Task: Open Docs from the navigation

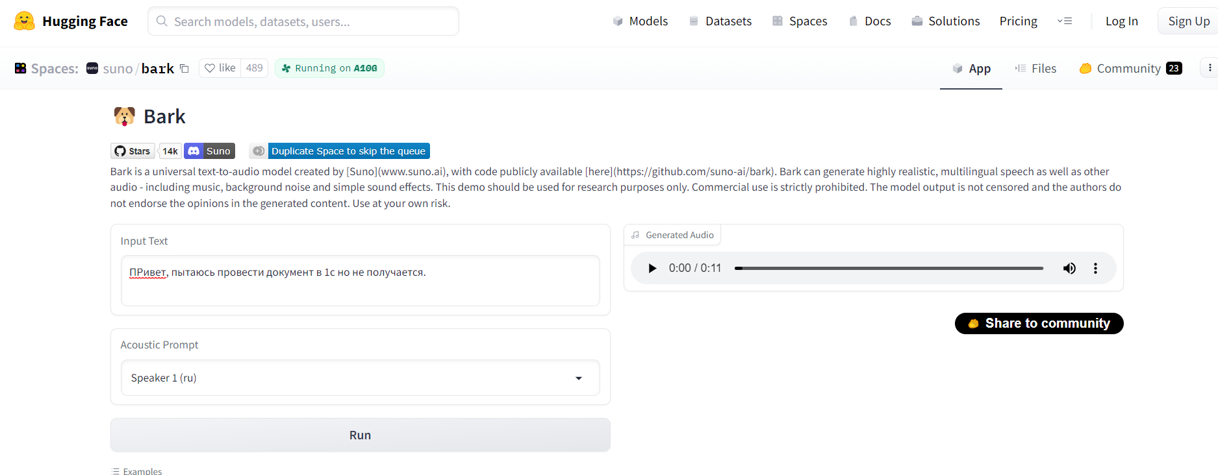Action: pos(870,21)
